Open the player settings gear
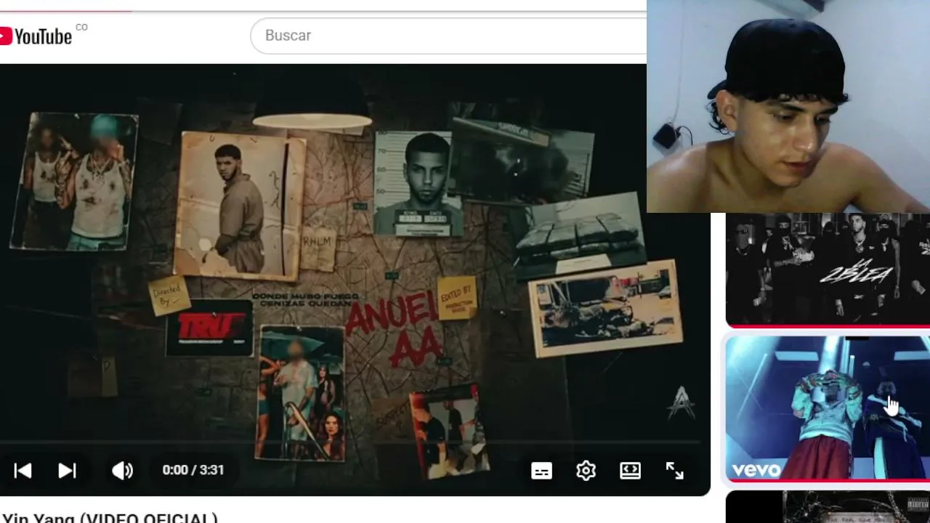Image resolution: width=930 pixels, height=523 pixels. pyautogui.click(x=586, y=471)
